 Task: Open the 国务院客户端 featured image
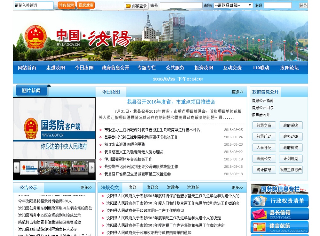pos(54,128)
